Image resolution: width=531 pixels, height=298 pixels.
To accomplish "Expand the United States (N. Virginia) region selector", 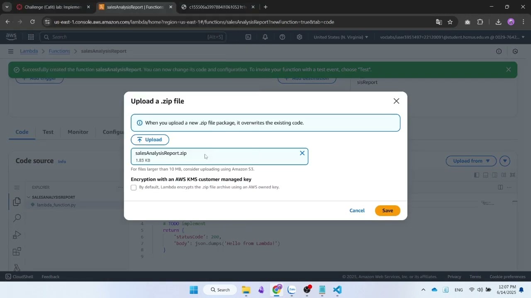I will pos(341,37).
